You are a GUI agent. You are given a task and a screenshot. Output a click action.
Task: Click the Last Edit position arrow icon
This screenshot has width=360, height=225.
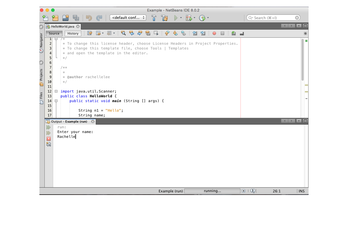click(90, 33)
